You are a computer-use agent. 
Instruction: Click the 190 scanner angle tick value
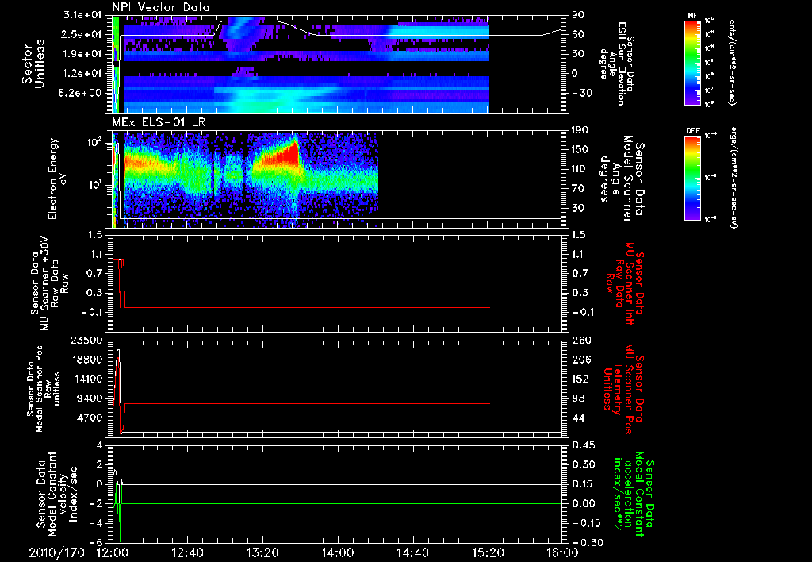click(580, 130)
